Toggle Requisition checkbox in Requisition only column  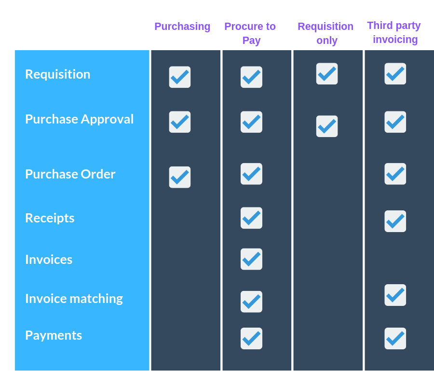pos(327,74)
